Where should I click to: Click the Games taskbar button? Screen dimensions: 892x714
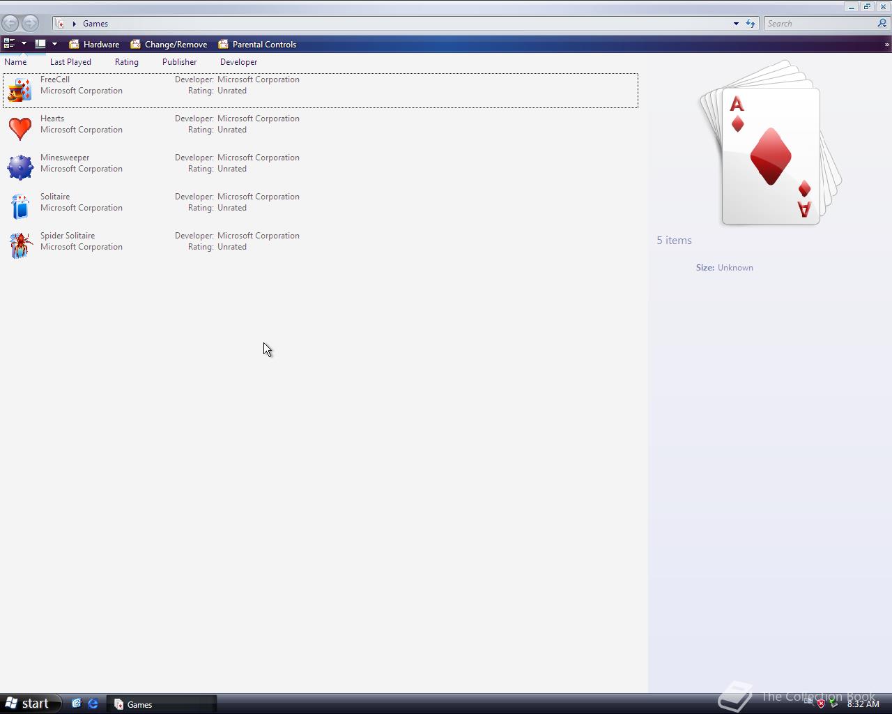coord(162,704)
